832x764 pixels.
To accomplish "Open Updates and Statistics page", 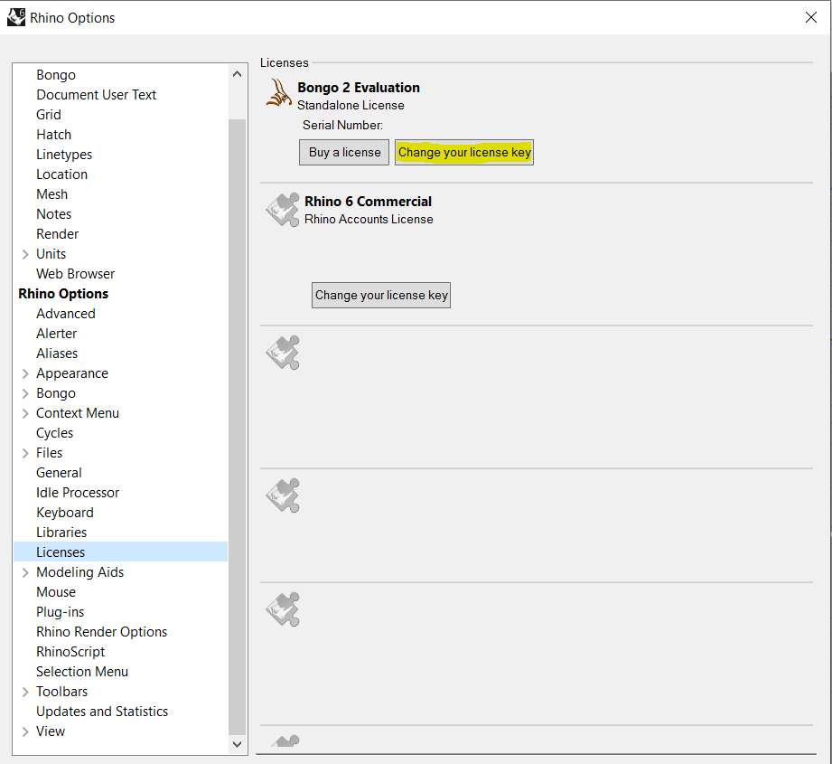I will tap(102, 712).
